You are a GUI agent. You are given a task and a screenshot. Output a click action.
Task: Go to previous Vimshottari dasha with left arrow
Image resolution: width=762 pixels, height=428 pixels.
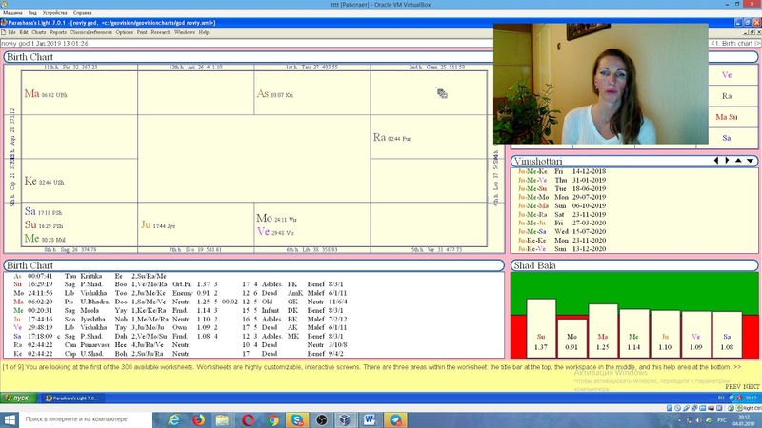[716, 161]
